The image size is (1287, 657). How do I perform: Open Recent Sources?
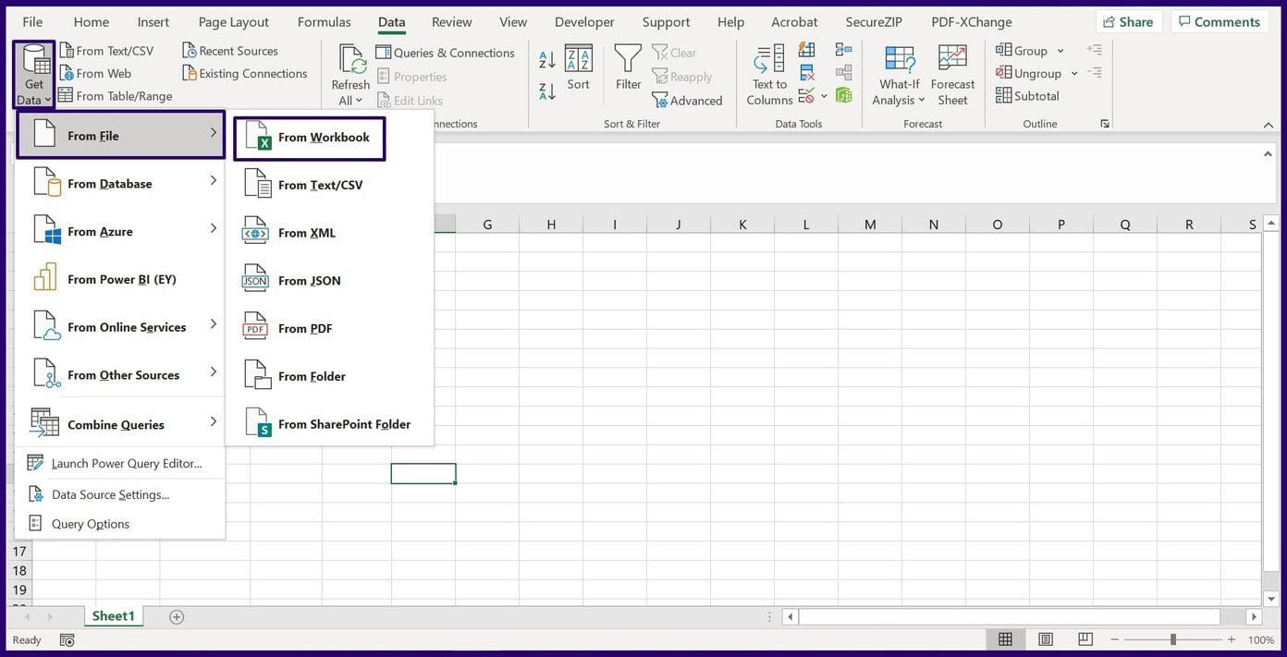click(x=230, y=51)
